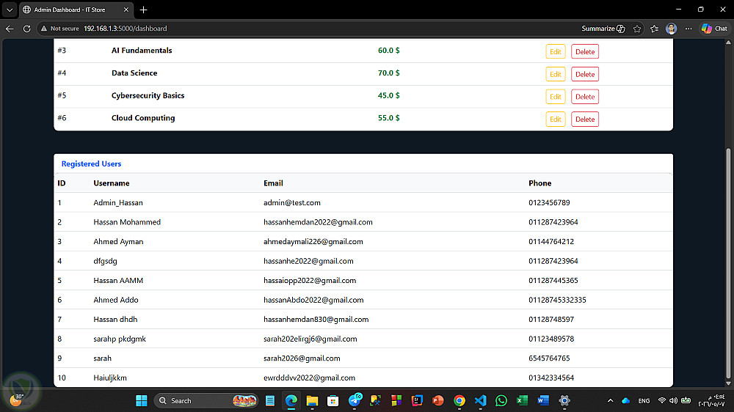Screen dimensions: 734x412
Task: Open browser Settings and more menu
Action: [x=688, y=29]
